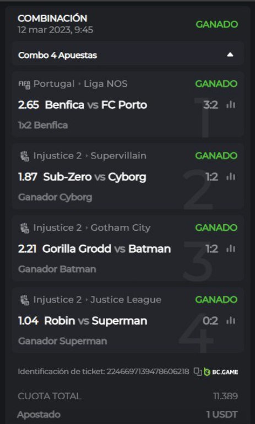The height and width of the screenshot is (424, 255).
Task: Open the Robin vs Superman match
Action: 95,321
